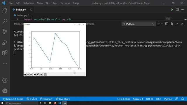Image resolution: width=187 pixels, height=105 pixels.
Task: Change file encoding UTF-8 in status bar
Action: (149, 99)
